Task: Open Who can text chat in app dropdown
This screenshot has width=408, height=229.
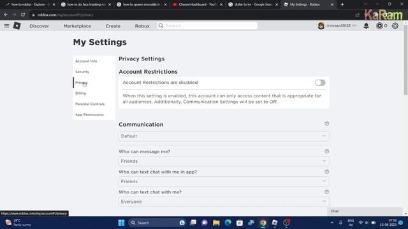Action: tap(224, 181)
